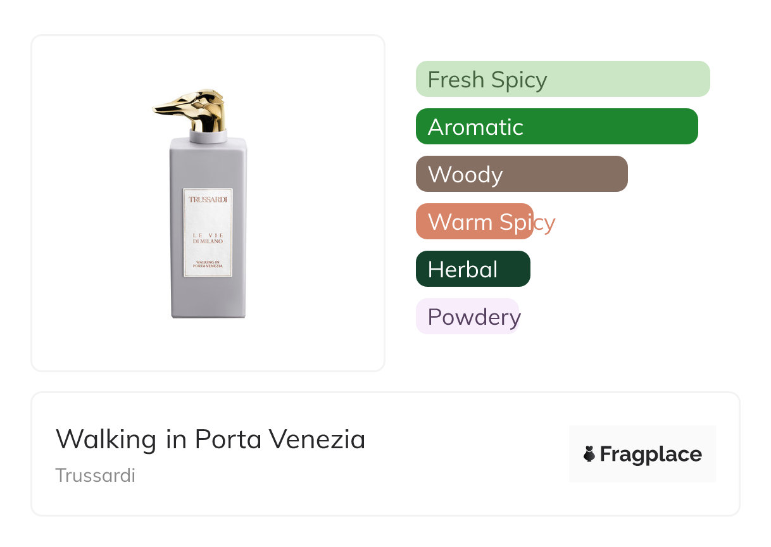
Task: Click the bottle's neck collar under the cap
Action: [208, 135]
